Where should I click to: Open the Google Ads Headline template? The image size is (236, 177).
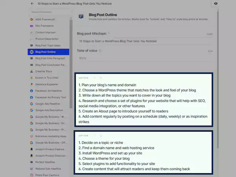click(x=47, y=103)
